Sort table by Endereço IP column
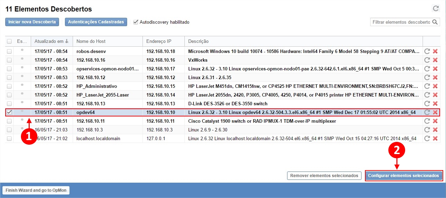 click(159, 41)
